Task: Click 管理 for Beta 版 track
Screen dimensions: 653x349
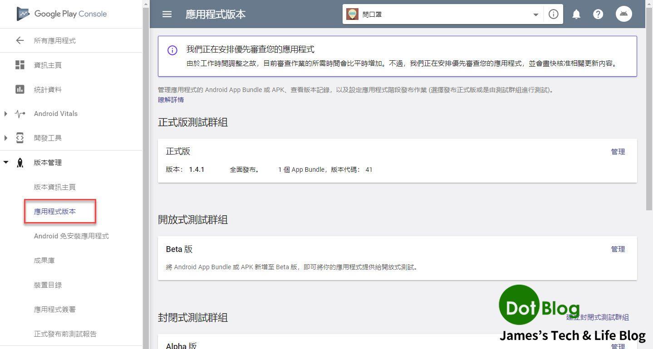Action: pyautogui.click(x=618, y=249)
